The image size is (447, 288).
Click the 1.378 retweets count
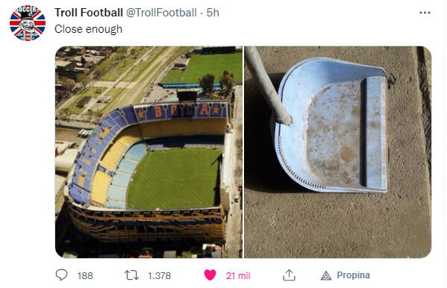coord(160,276)
